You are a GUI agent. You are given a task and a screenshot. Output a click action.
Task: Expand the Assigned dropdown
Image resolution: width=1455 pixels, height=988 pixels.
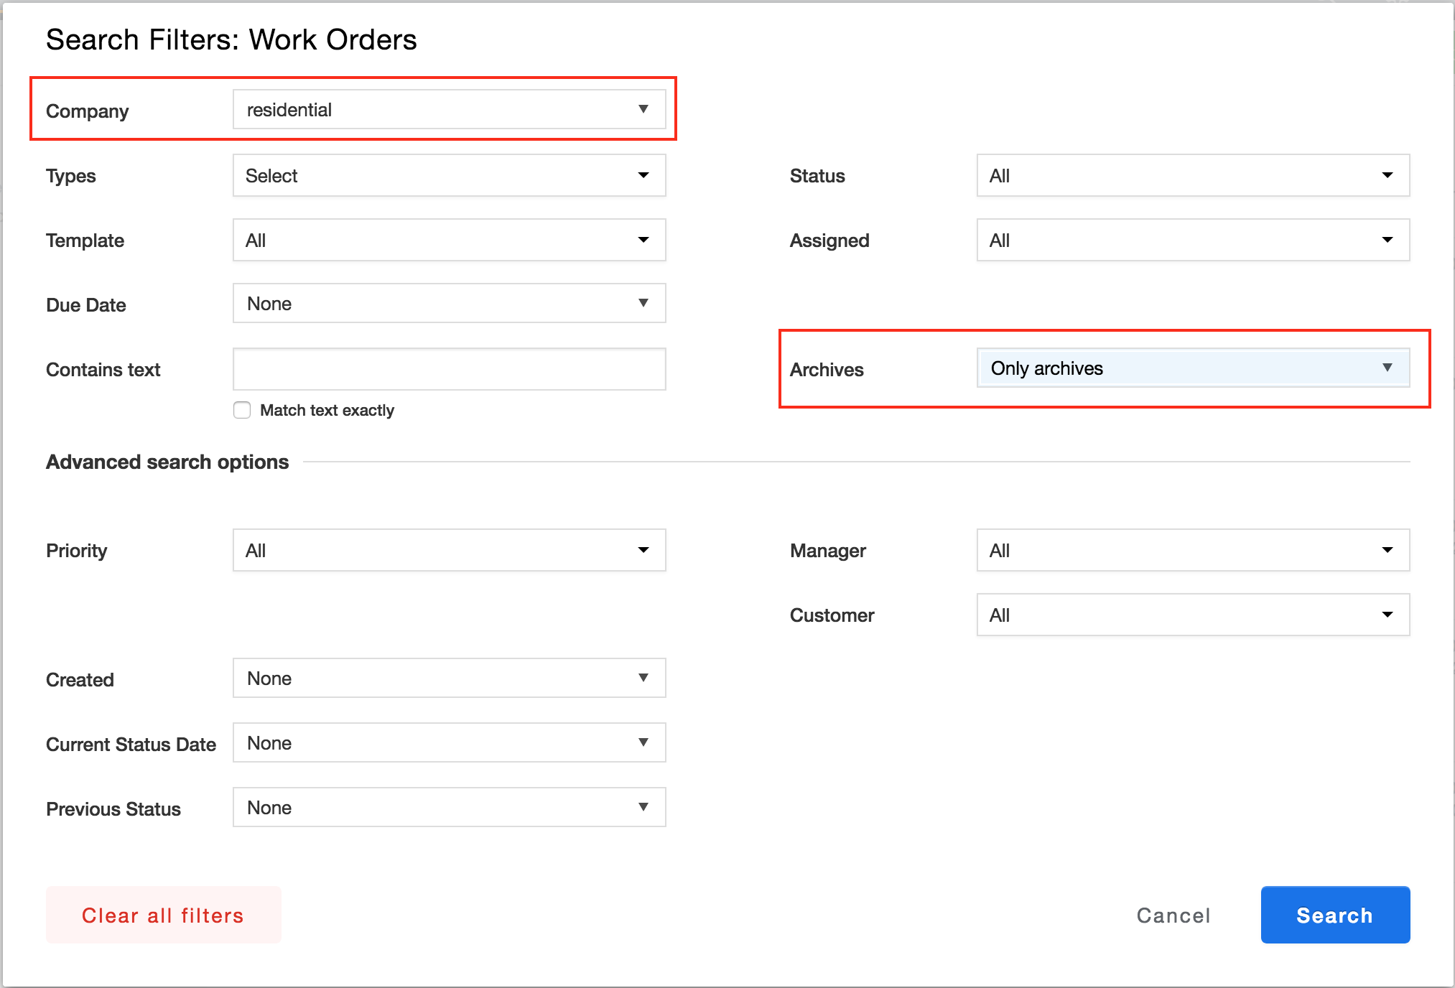[1192, 241]
